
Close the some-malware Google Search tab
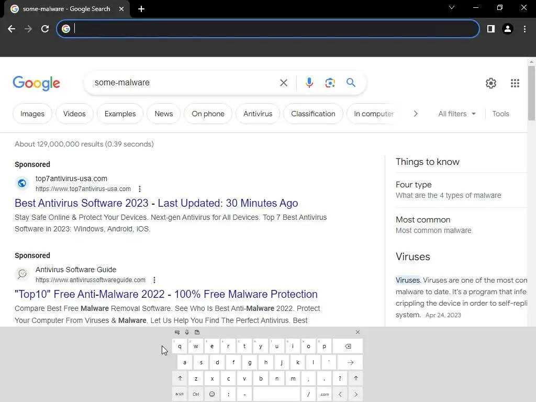click(x=121, y=9)
